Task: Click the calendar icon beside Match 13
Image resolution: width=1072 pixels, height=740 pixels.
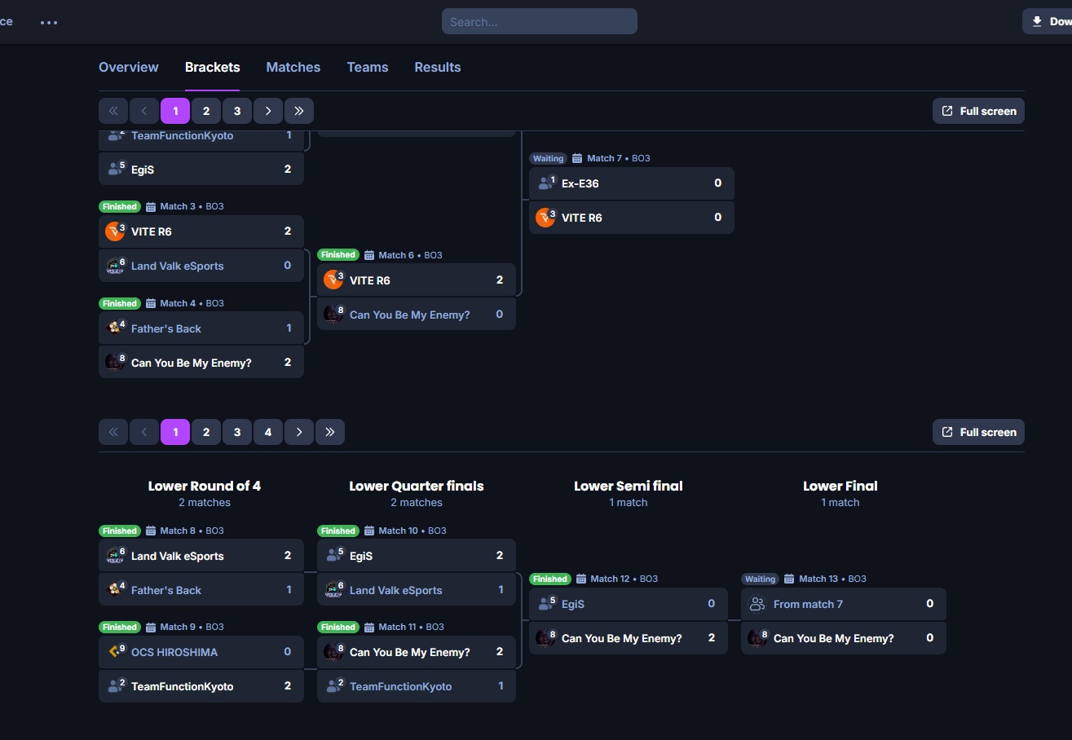Action: pyautogui.click(x=789, y=579)
